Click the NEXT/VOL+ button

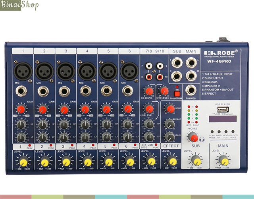[226, 131]
